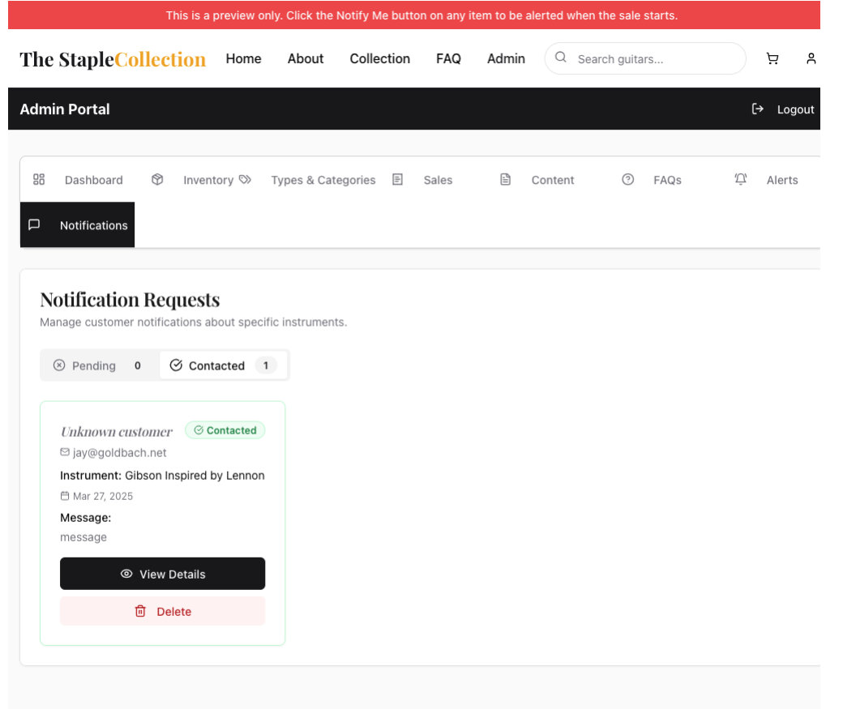Click View Details for jay@goldbach.net

162,574
